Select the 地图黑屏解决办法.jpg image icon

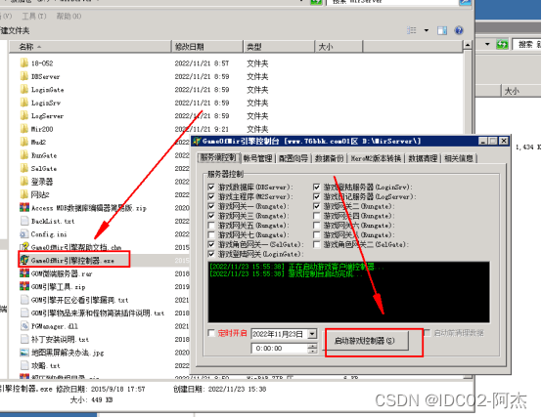24,353
